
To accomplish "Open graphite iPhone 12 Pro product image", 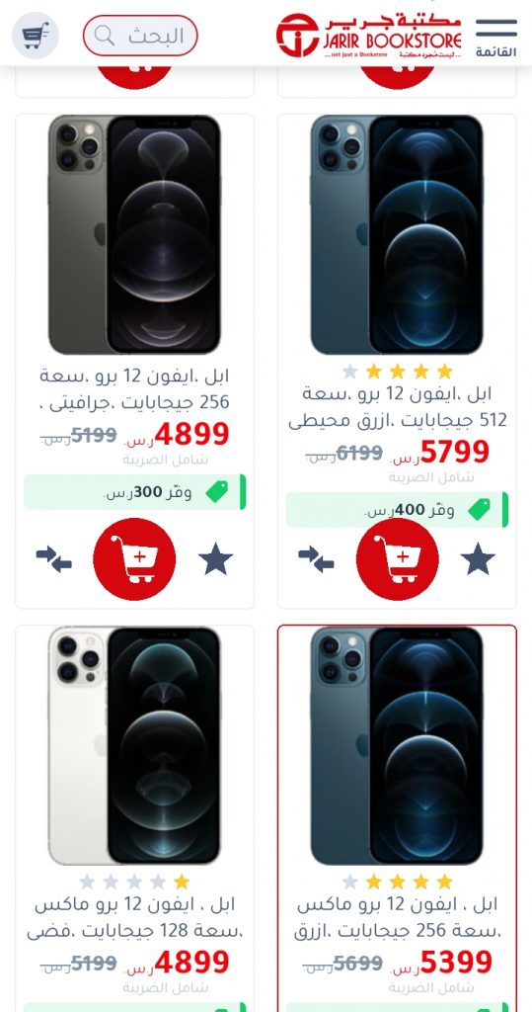I will [x=134, y=235].
